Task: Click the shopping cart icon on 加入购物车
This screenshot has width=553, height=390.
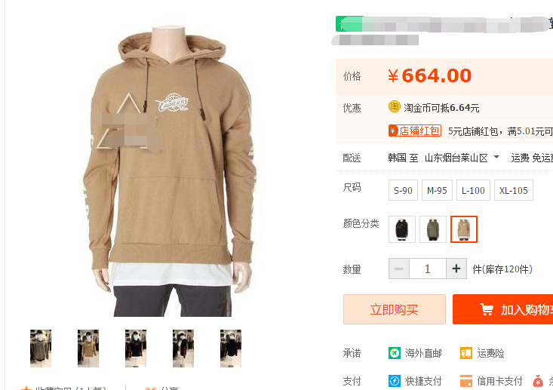Action: [x=487, y=309]
